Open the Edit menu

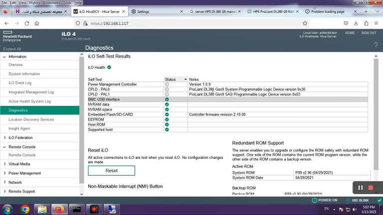click(12, 2)
